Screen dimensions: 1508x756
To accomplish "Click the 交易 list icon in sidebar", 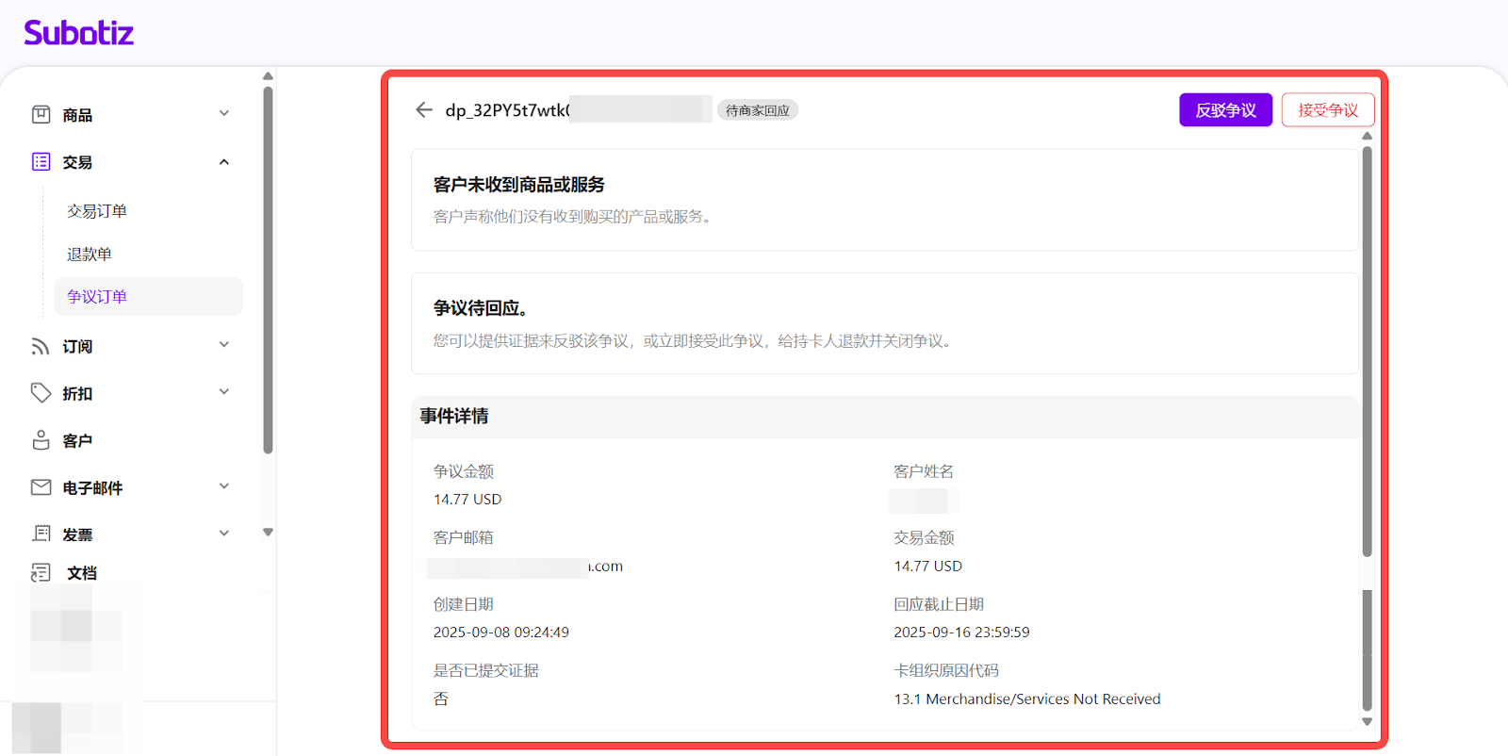I will click(41, 162).
